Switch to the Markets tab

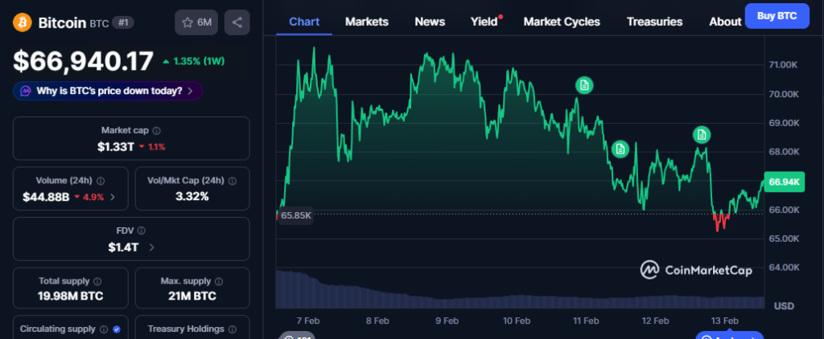[366, 22]
